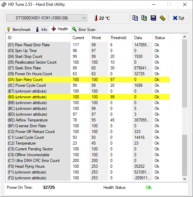Click Data value 35252 for Head Flying Hours
Image resolution: width=193 pixels, height=197 pixels.
click(139, 166)
